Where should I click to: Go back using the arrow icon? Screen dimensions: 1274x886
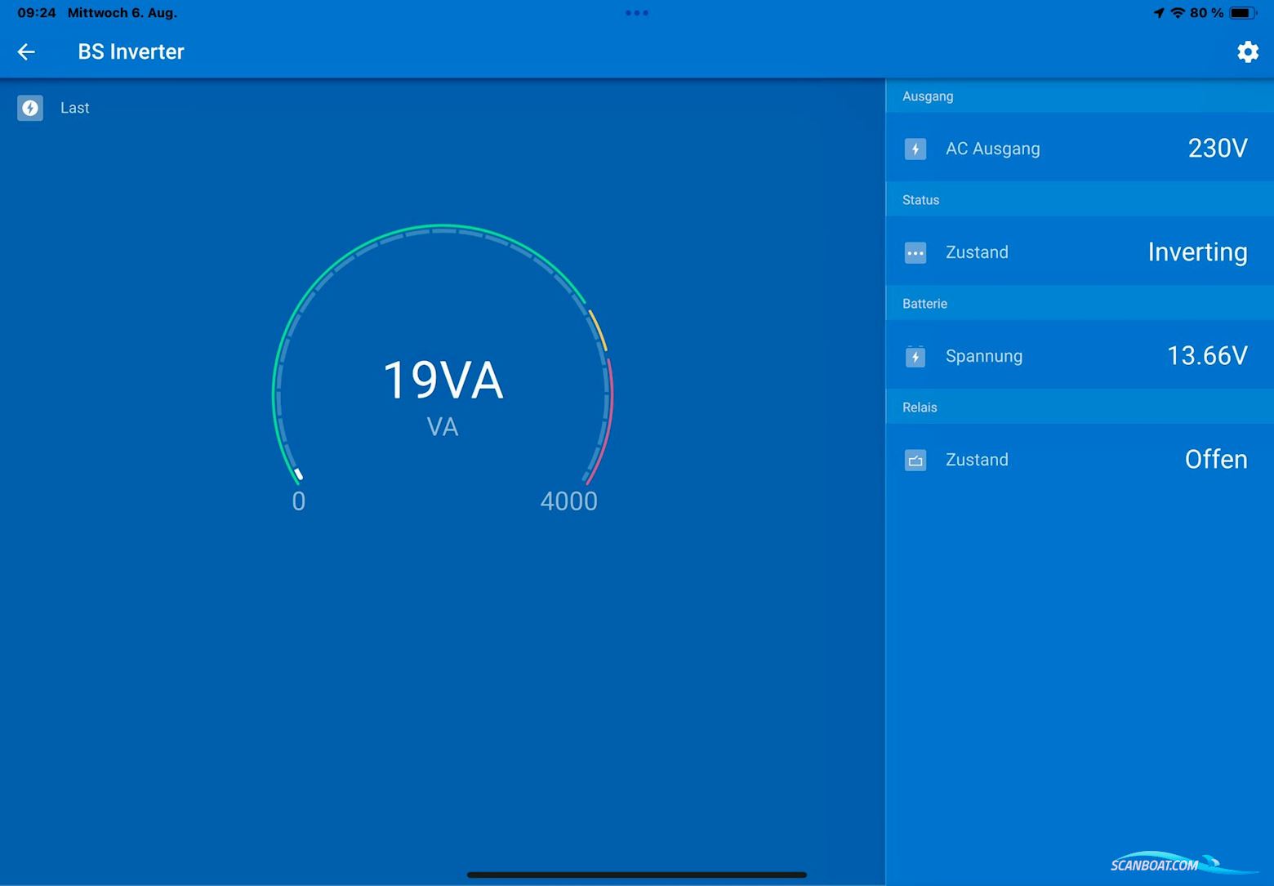pos(26,51)
